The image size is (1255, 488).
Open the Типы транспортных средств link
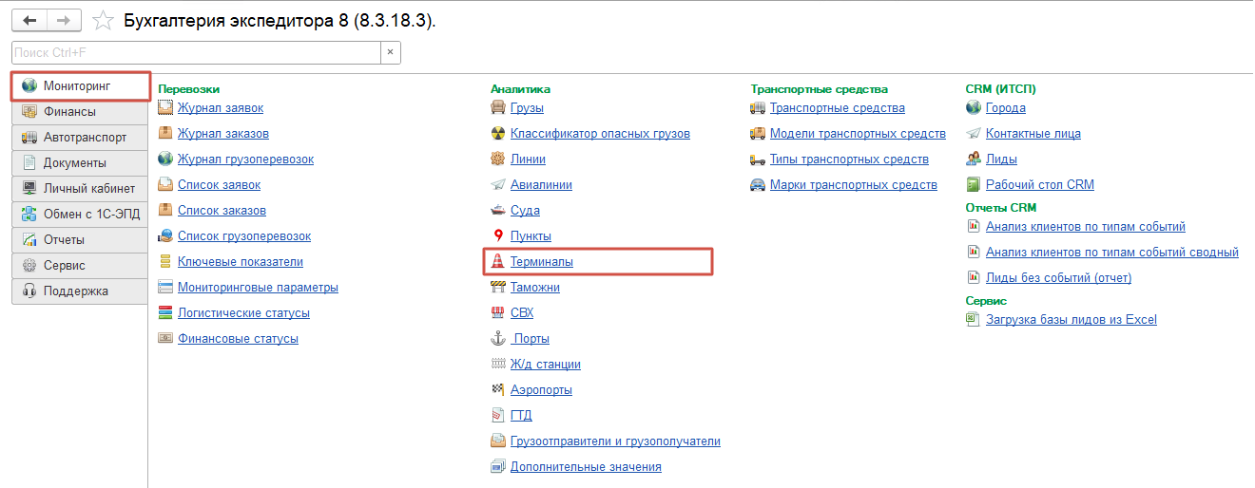[x=849, y=160]
